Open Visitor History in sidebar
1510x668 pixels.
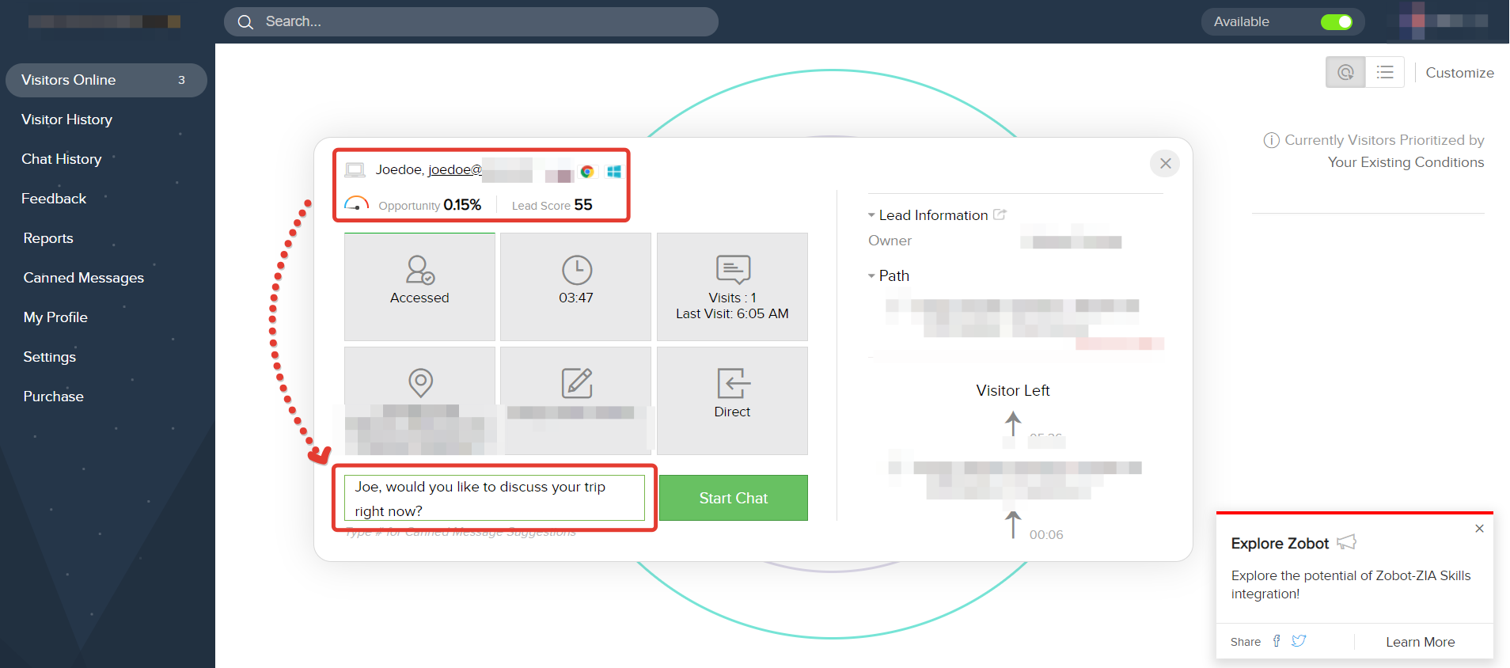[x=66, y=120]
